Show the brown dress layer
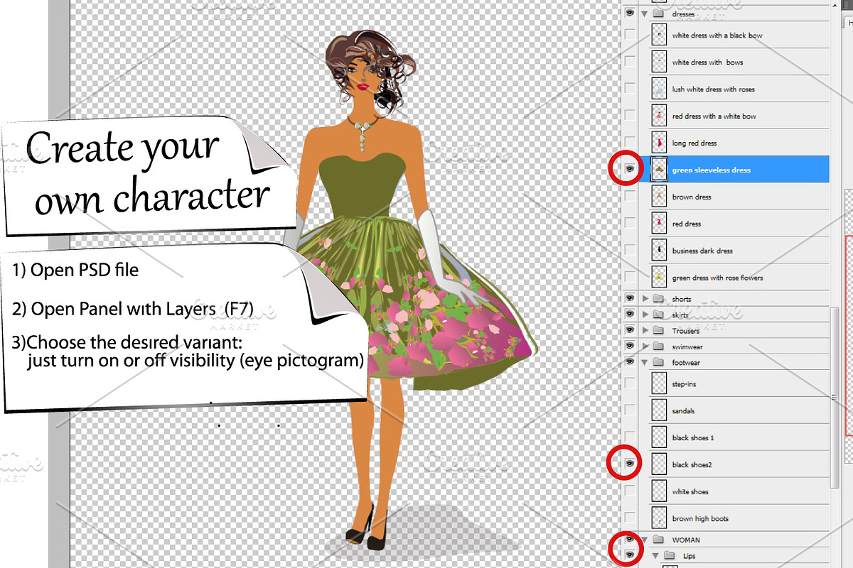Viewport: 853px width, 568px height. pyautogui.click(x=630, y=197)
